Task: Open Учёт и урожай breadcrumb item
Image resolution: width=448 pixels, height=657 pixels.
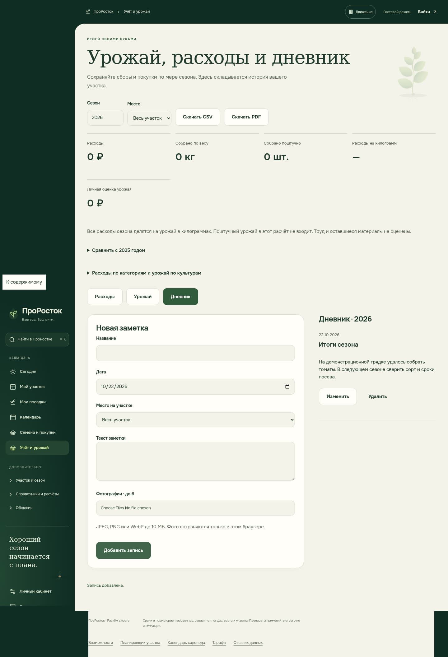Action: (x=137, y=12)
